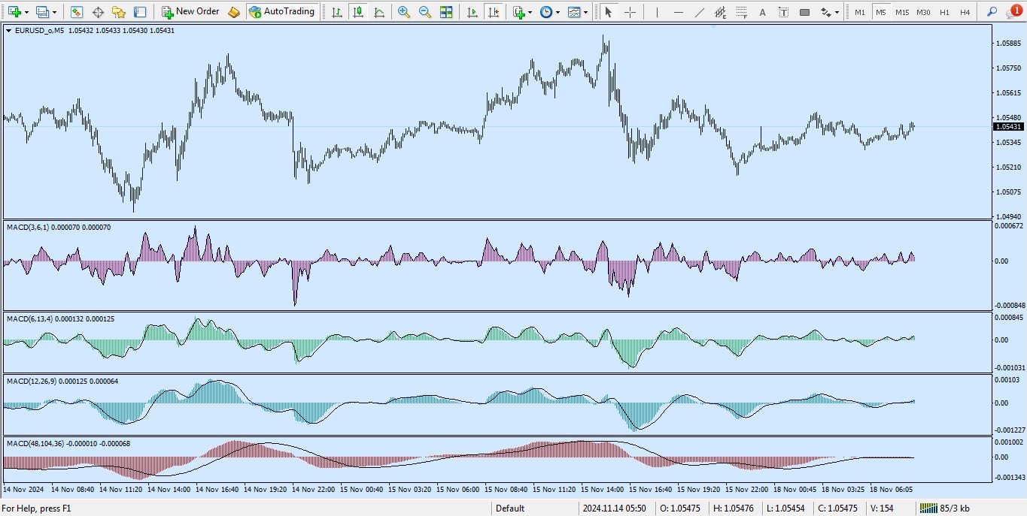Toggle AutoTrading on or off
Image resolution: width=1027 pixels, height=516 pixels.
tap(281, 11)
